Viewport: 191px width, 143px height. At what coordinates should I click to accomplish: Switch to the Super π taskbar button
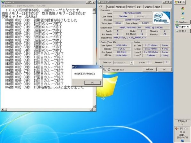(183, 27)
